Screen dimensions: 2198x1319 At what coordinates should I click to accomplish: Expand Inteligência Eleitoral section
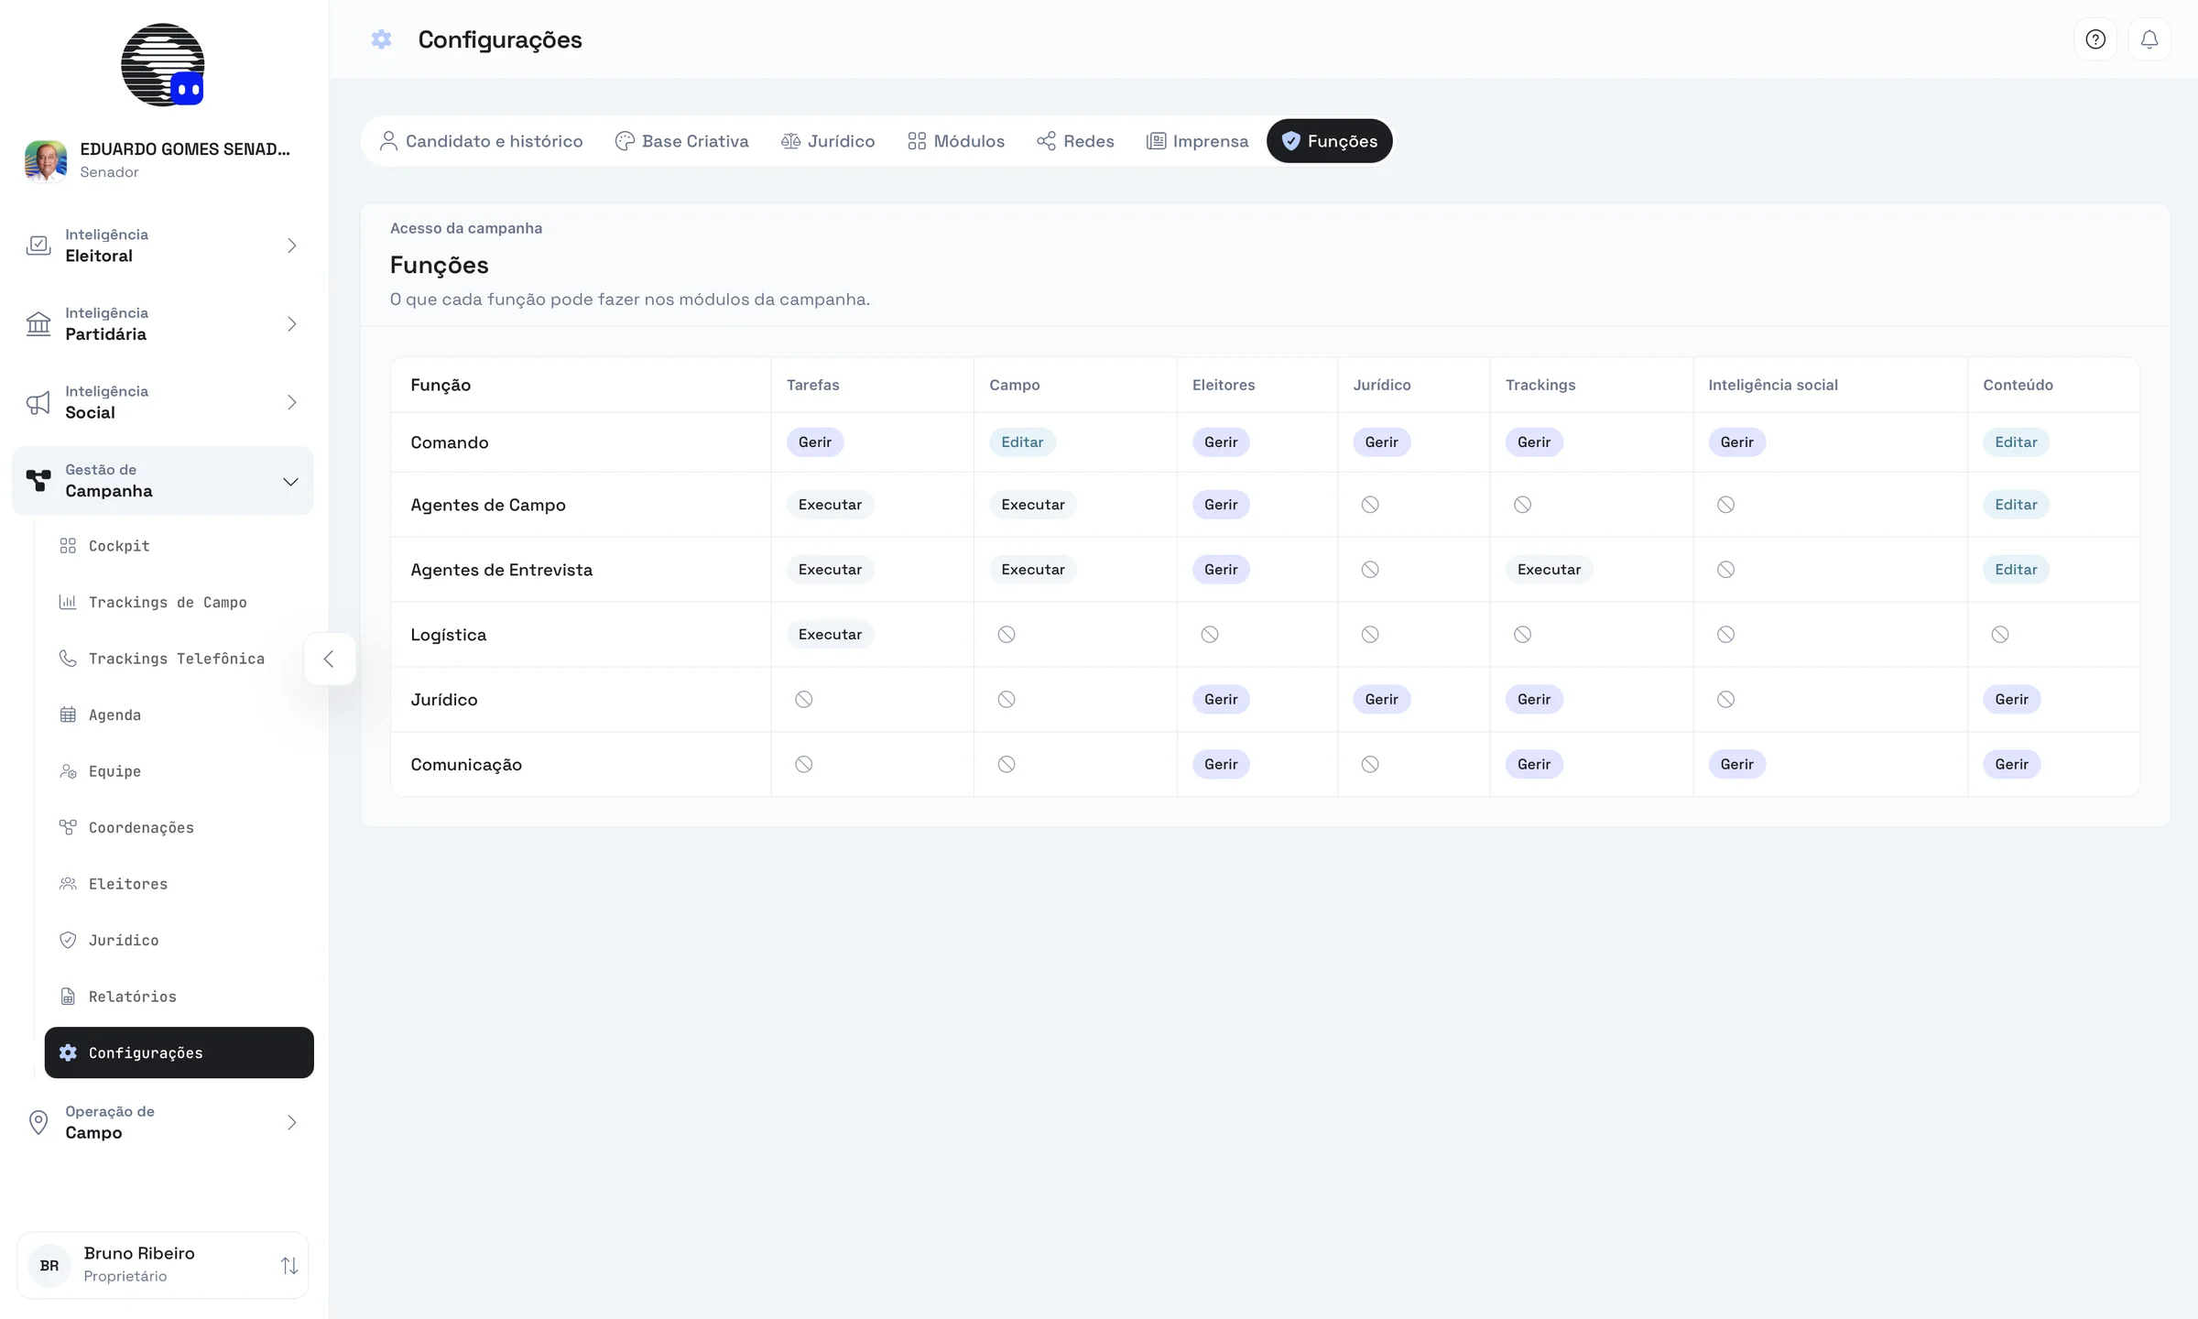coord(163,245)
